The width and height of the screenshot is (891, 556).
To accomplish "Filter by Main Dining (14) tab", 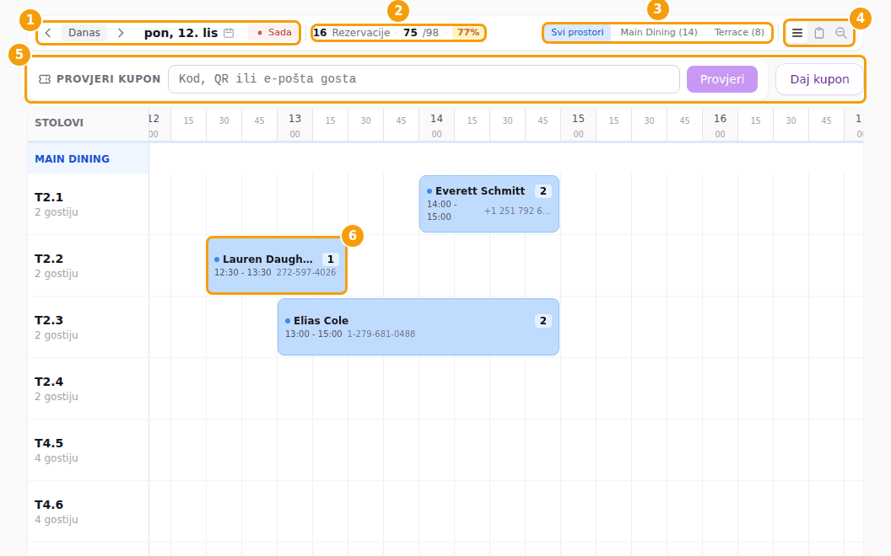I will 659,33.
